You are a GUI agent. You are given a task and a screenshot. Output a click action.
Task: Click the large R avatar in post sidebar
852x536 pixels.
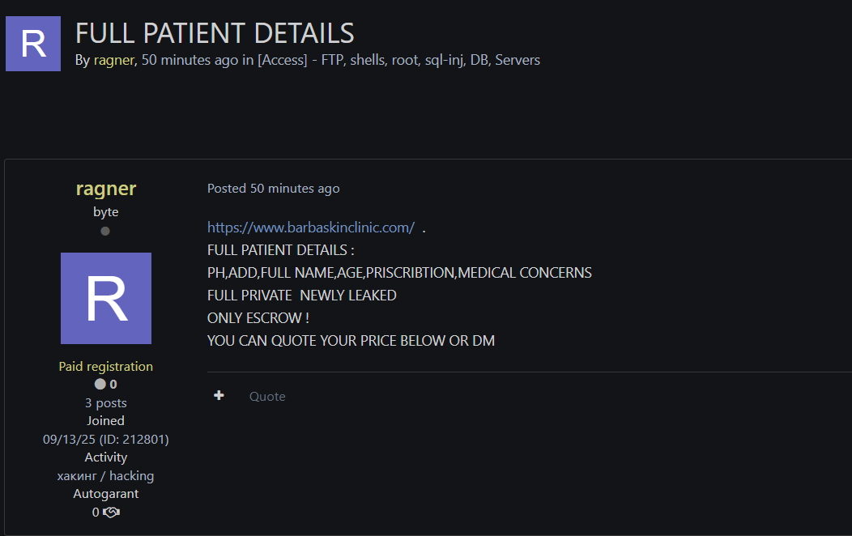(x=106, y=298)
